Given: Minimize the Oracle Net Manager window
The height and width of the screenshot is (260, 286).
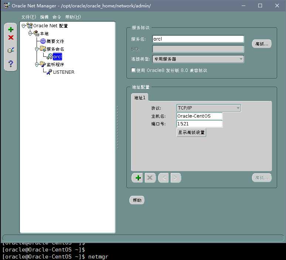Looking at the screenshot, I should [243, 6].
